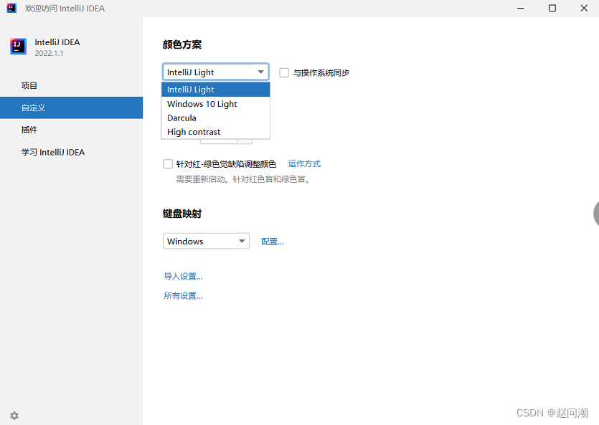
Task: Switch to the 项目 sidebar tab
Action: 29,85
